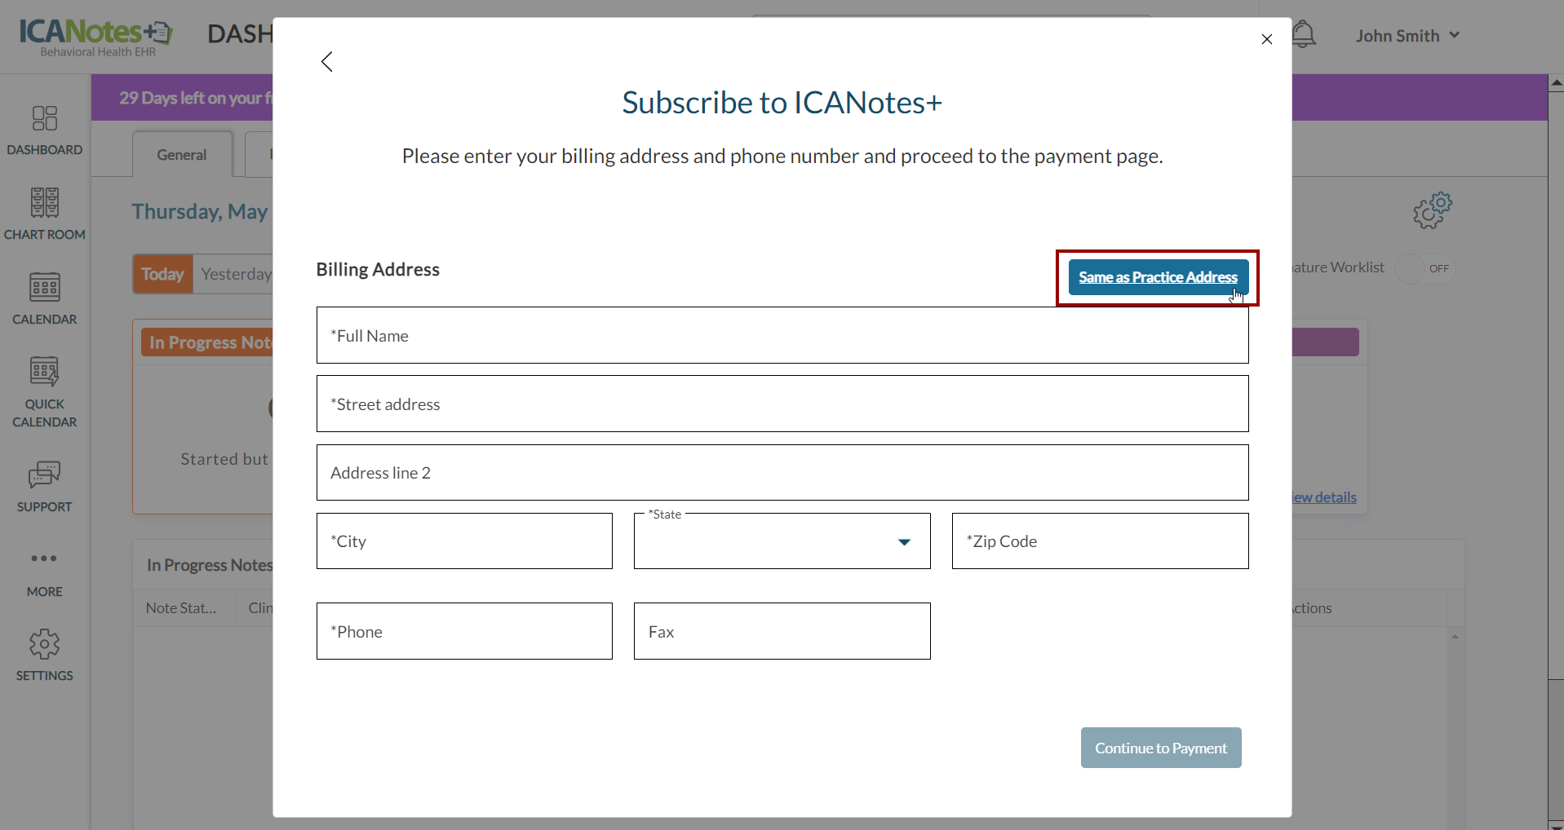This screenshot has width=1564, height=830.
Task: Open the John Smith user menu
Action: (x=1407, y=36)
